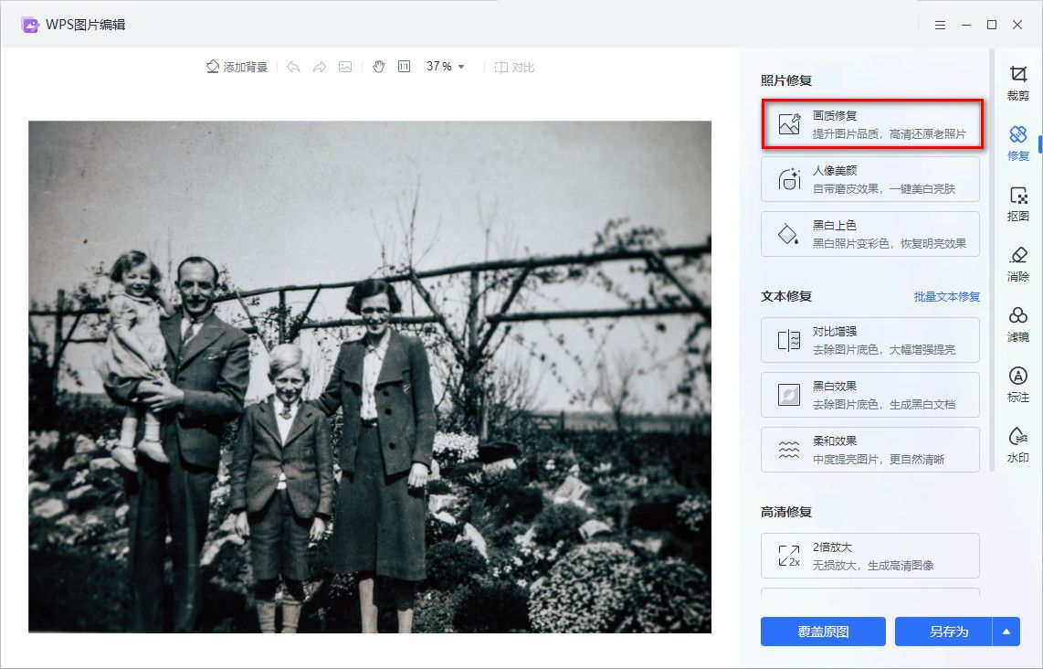The height and width of the screenshot is (669, 1043).
Task: Open the 抠图 cutout tab
Action: (x=1017, y=204)
